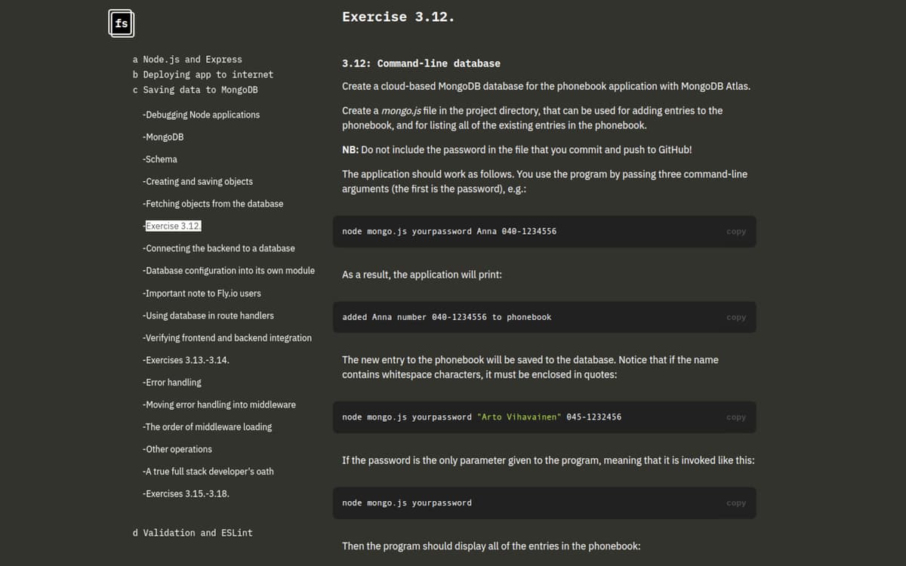Copy the 'added Anna number' output snippet
Image resolution: width=906 pixels, height=566 pixels.
735,317
